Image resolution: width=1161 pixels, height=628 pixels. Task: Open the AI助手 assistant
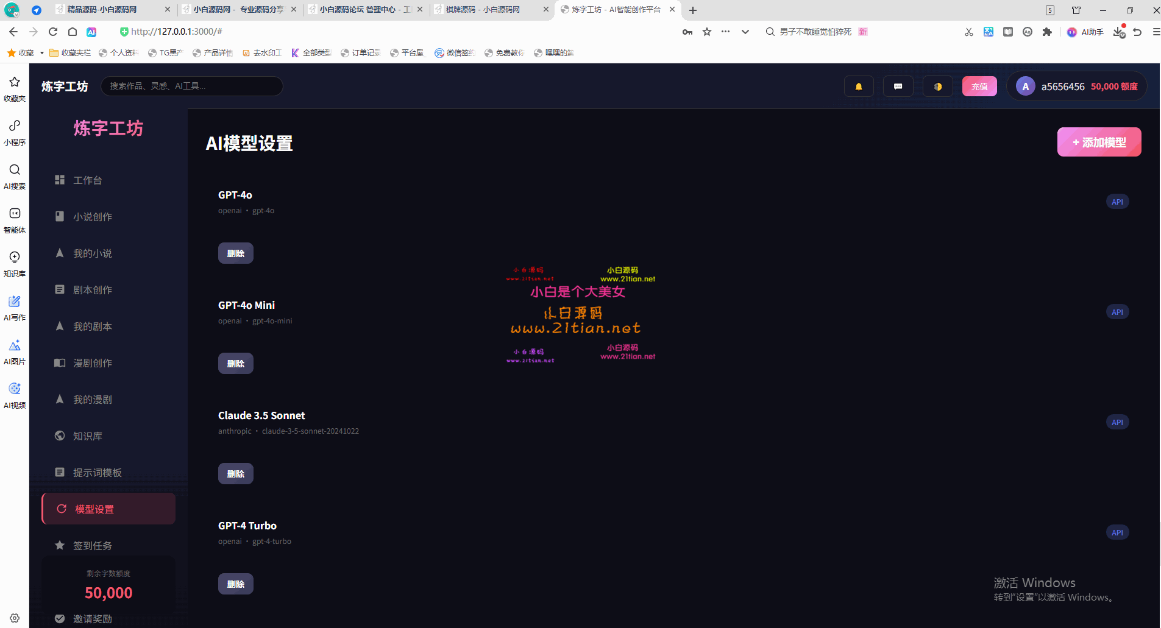coord(1085,32)
